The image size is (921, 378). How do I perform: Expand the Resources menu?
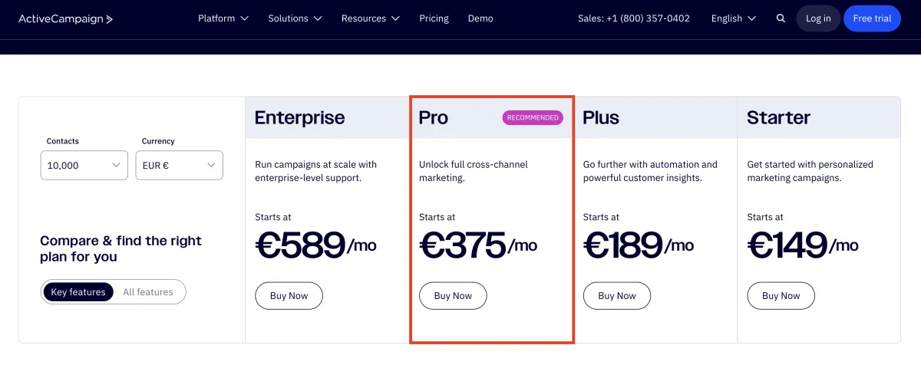pos(371,18)
